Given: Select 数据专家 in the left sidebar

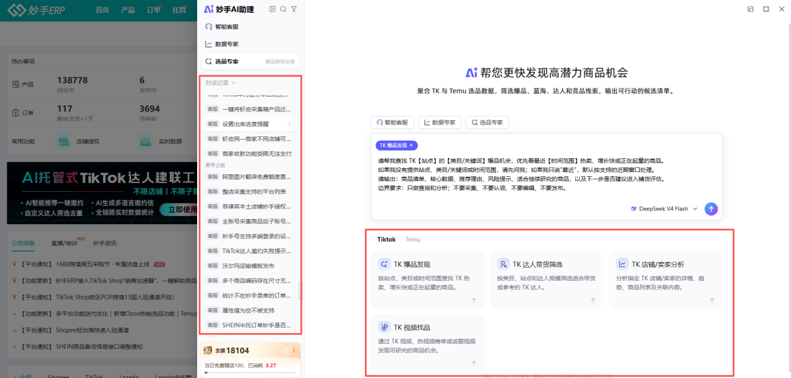Looking at the screenshot, I should click(250, 44).
